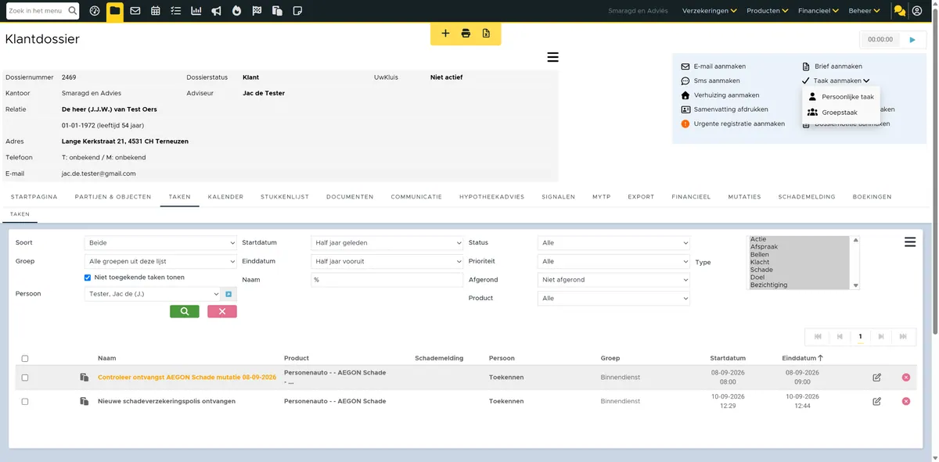
Task: Open the Einddatum dropdown
Action: tap(387, 261)
